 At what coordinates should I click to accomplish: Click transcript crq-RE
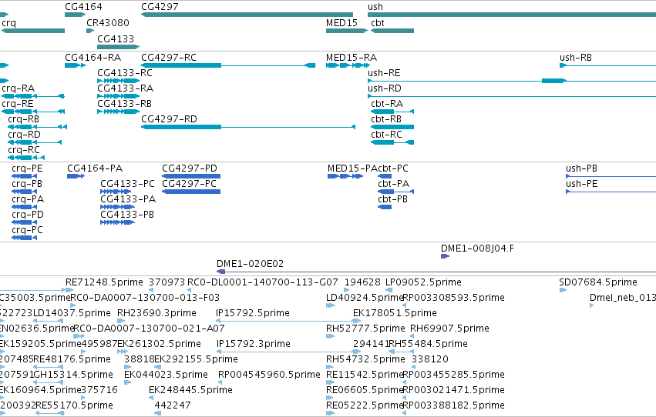pos(18,104)
